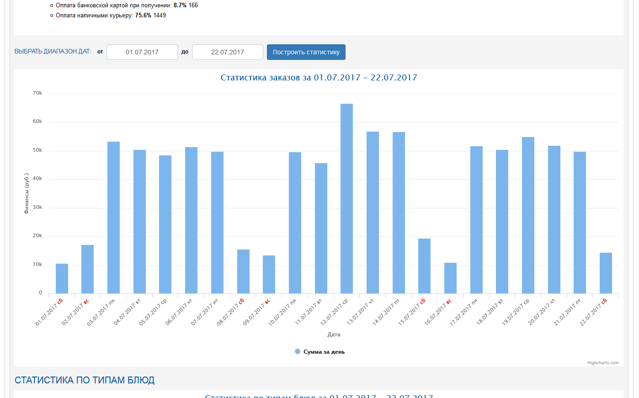Click the 20k y-axis label
This screenshot has height=398, width=639.
37,236
